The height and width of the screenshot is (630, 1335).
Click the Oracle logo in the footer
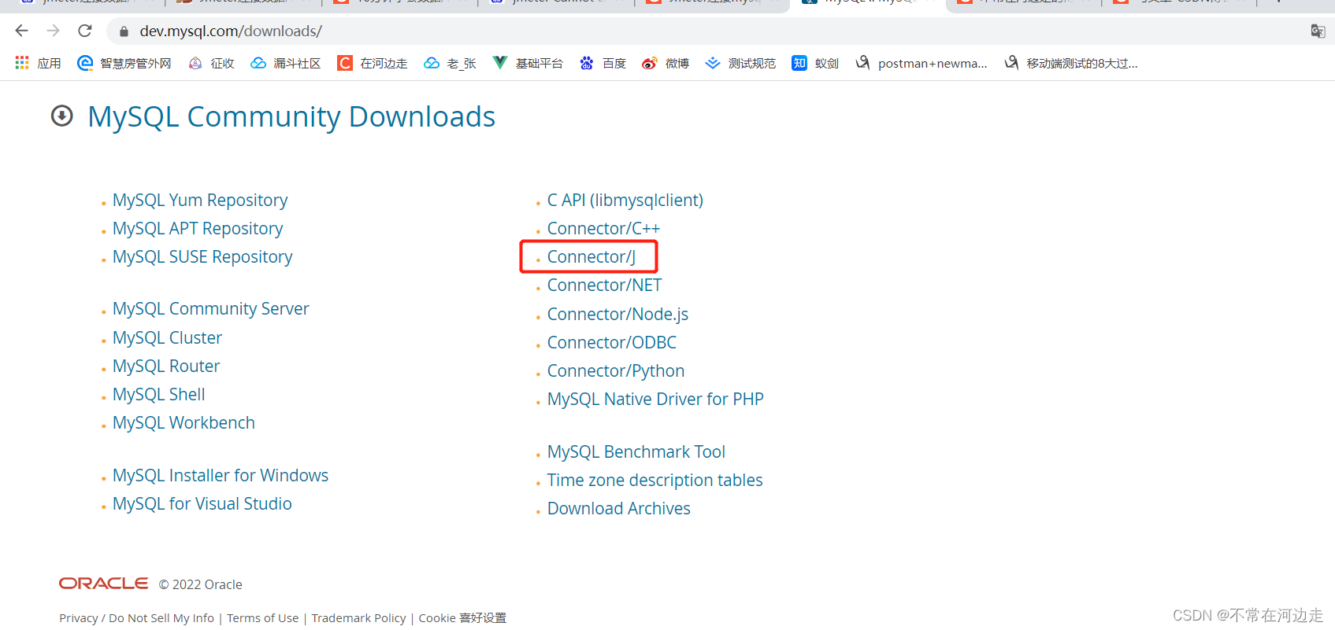[103, 584]
